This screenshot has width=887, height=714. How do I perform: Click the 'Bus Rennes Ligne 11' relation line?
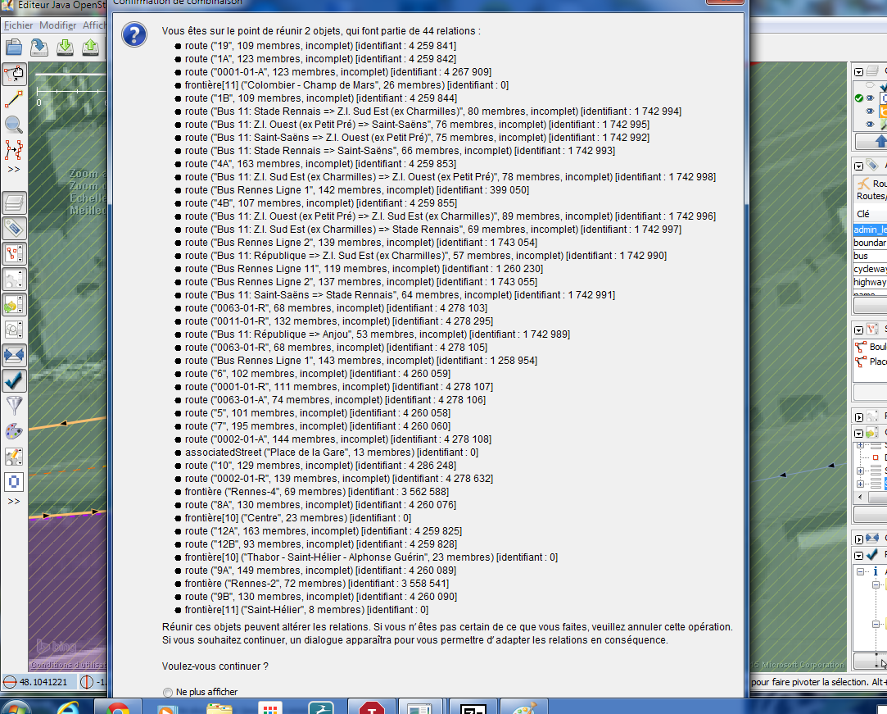[x=364, y=269]
